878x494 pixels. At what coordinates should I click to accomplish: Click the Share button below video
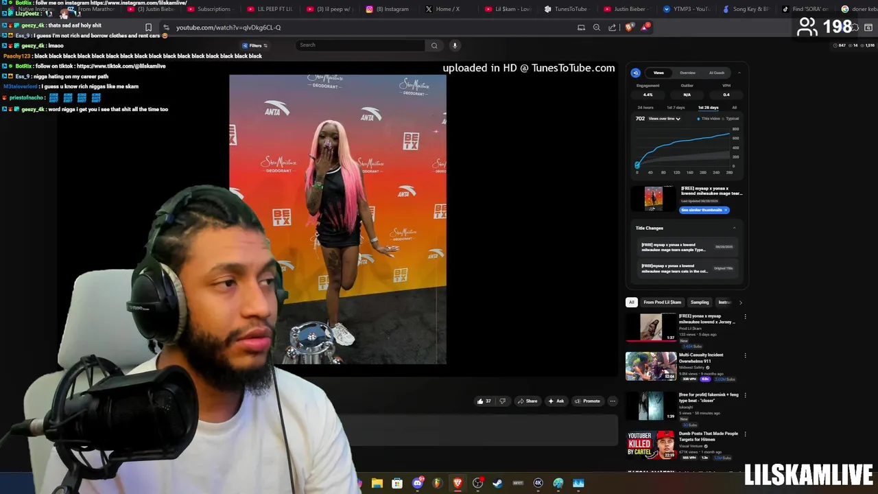tap(527, 401)
